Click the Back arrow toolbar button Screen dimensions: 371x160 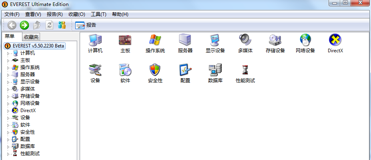12,25
